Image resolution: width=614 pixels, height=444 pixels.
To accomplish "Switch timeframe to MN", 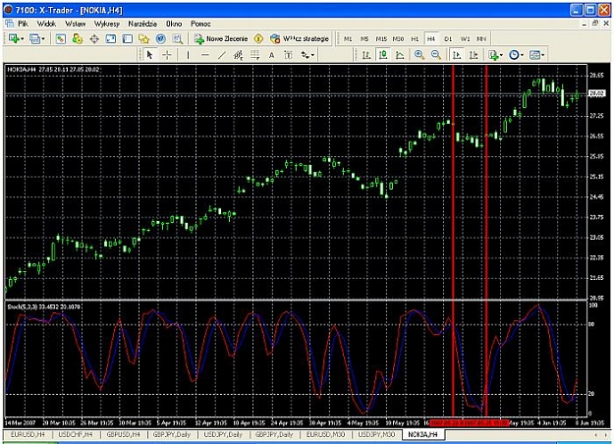I will [481, 38].
